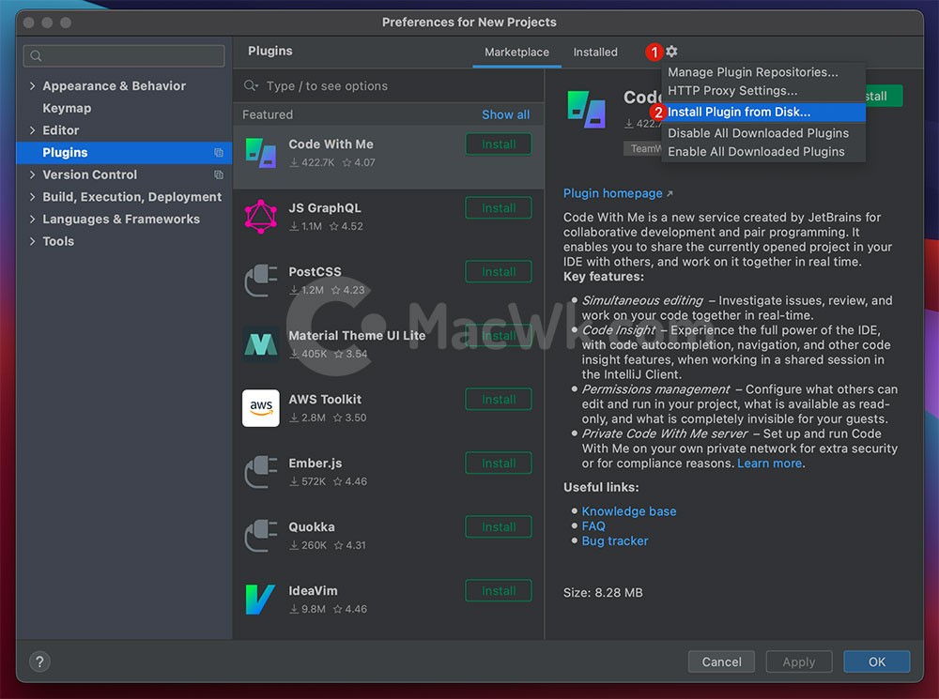
Task: Expand the Languages & Frameworks section
Action: tap(33, 220)
